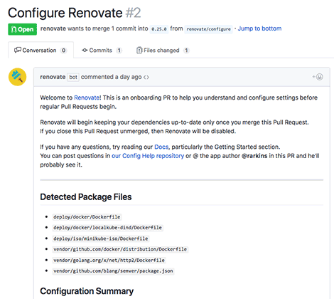Click the @rarkins mention
334x299 pixels.
coord(254,156)
